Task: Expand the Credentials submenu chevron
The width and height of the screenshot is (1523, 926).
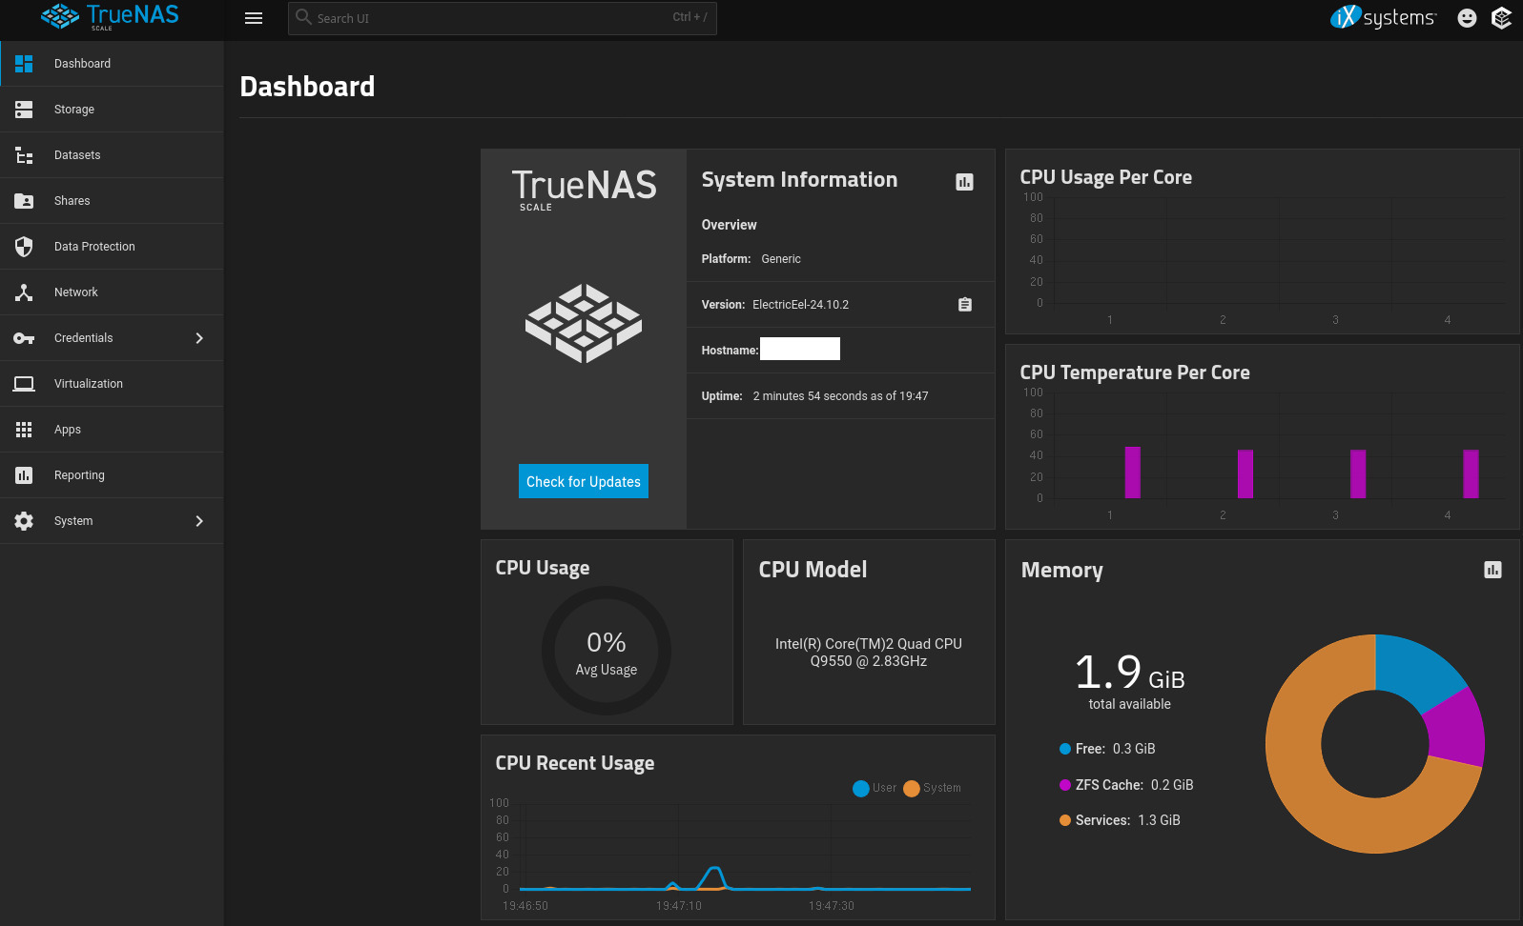Action: coord(199,338)
